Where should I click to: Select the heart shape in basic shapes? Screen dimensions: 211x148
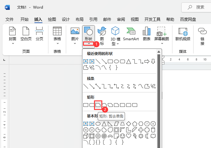[129, 136]
